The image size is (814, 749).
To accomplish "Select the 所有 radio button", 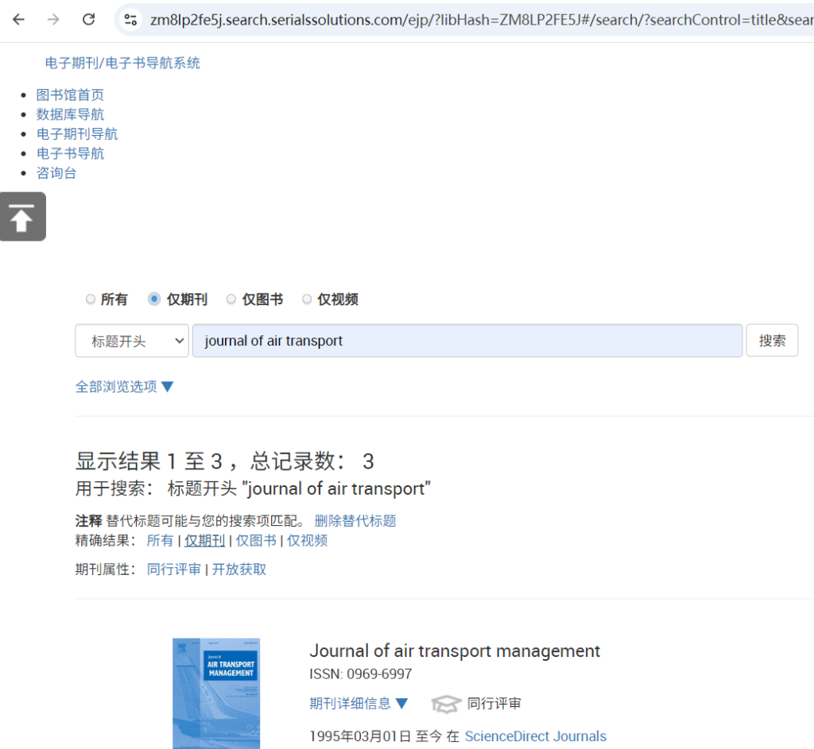I will 91,299.
